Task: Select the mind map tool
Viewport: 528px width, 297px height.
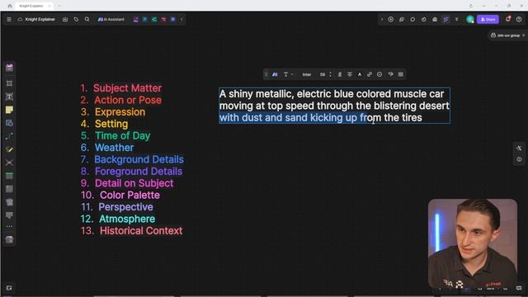Action: (9, 163)
